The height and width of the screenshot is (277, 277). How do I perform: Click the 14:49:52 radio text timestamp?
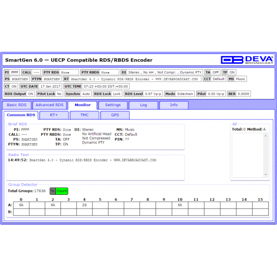18,160
